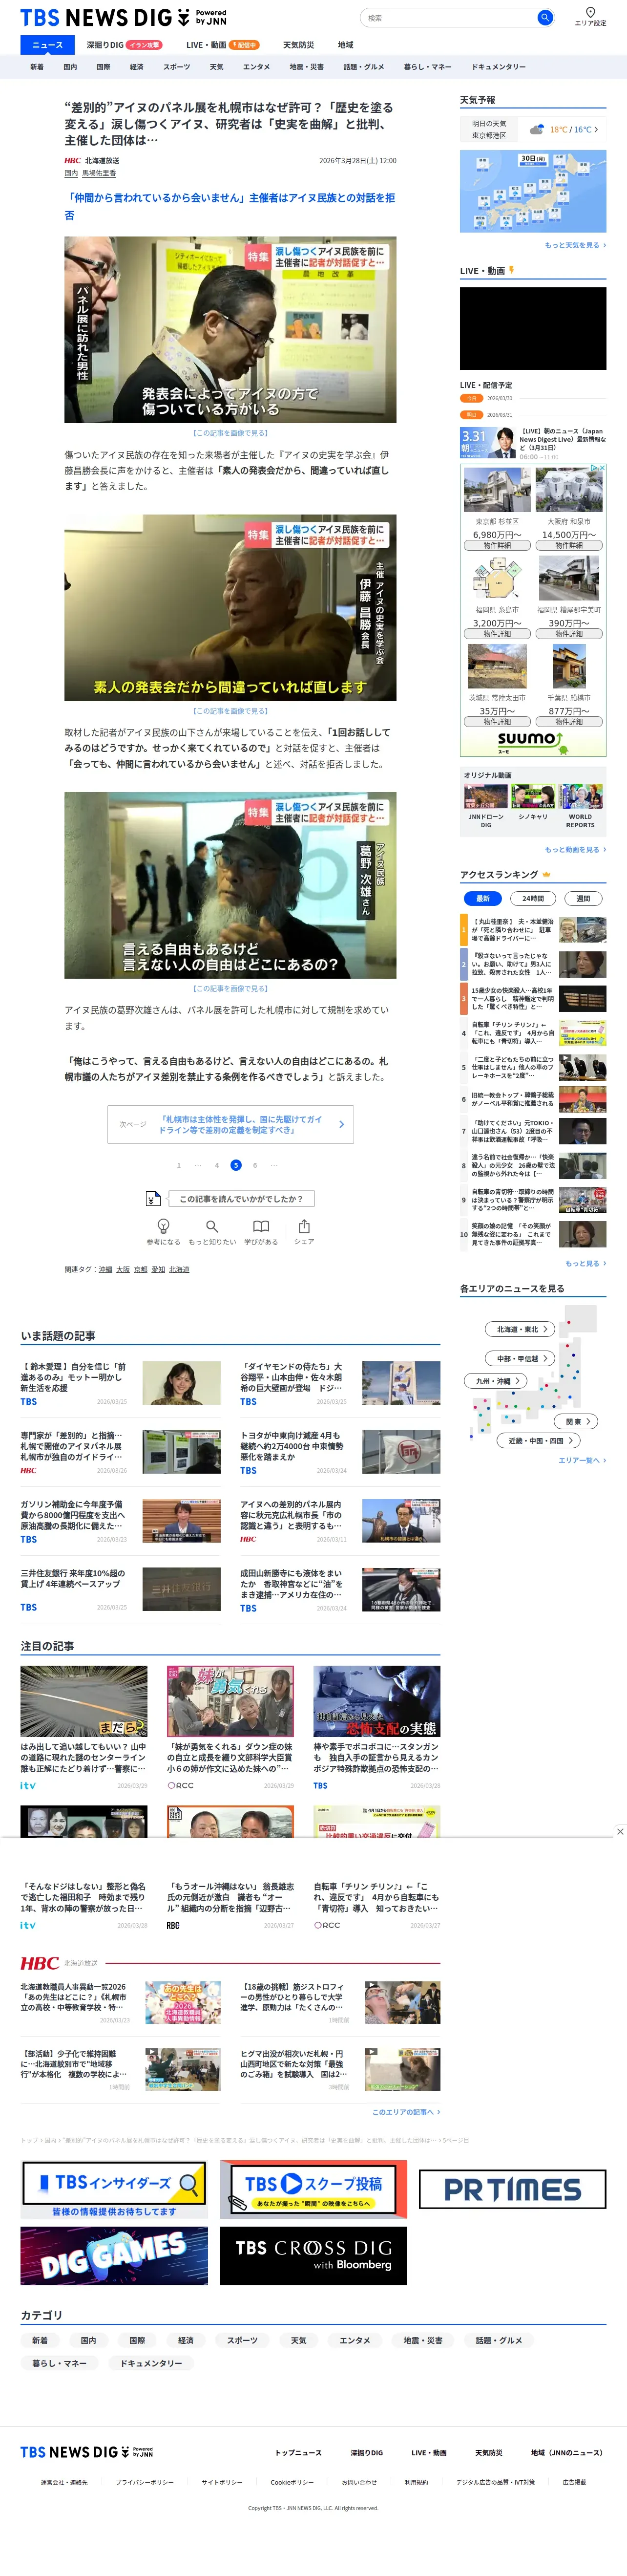The image size is (627, 2576).
Task: Open the ニュース main tab
Action: point(47,45)
